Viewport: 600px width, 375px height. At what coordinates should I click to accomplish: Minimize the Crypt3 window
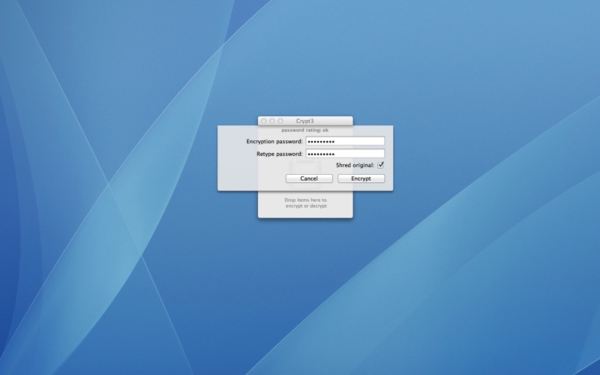tap(272, 121)
